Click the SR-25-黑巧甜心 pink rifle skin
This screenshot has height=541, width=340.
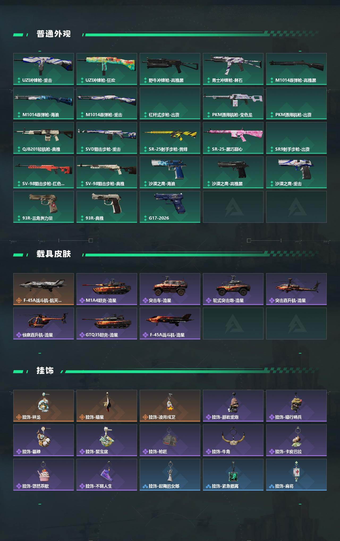click(x=233, y=138)
